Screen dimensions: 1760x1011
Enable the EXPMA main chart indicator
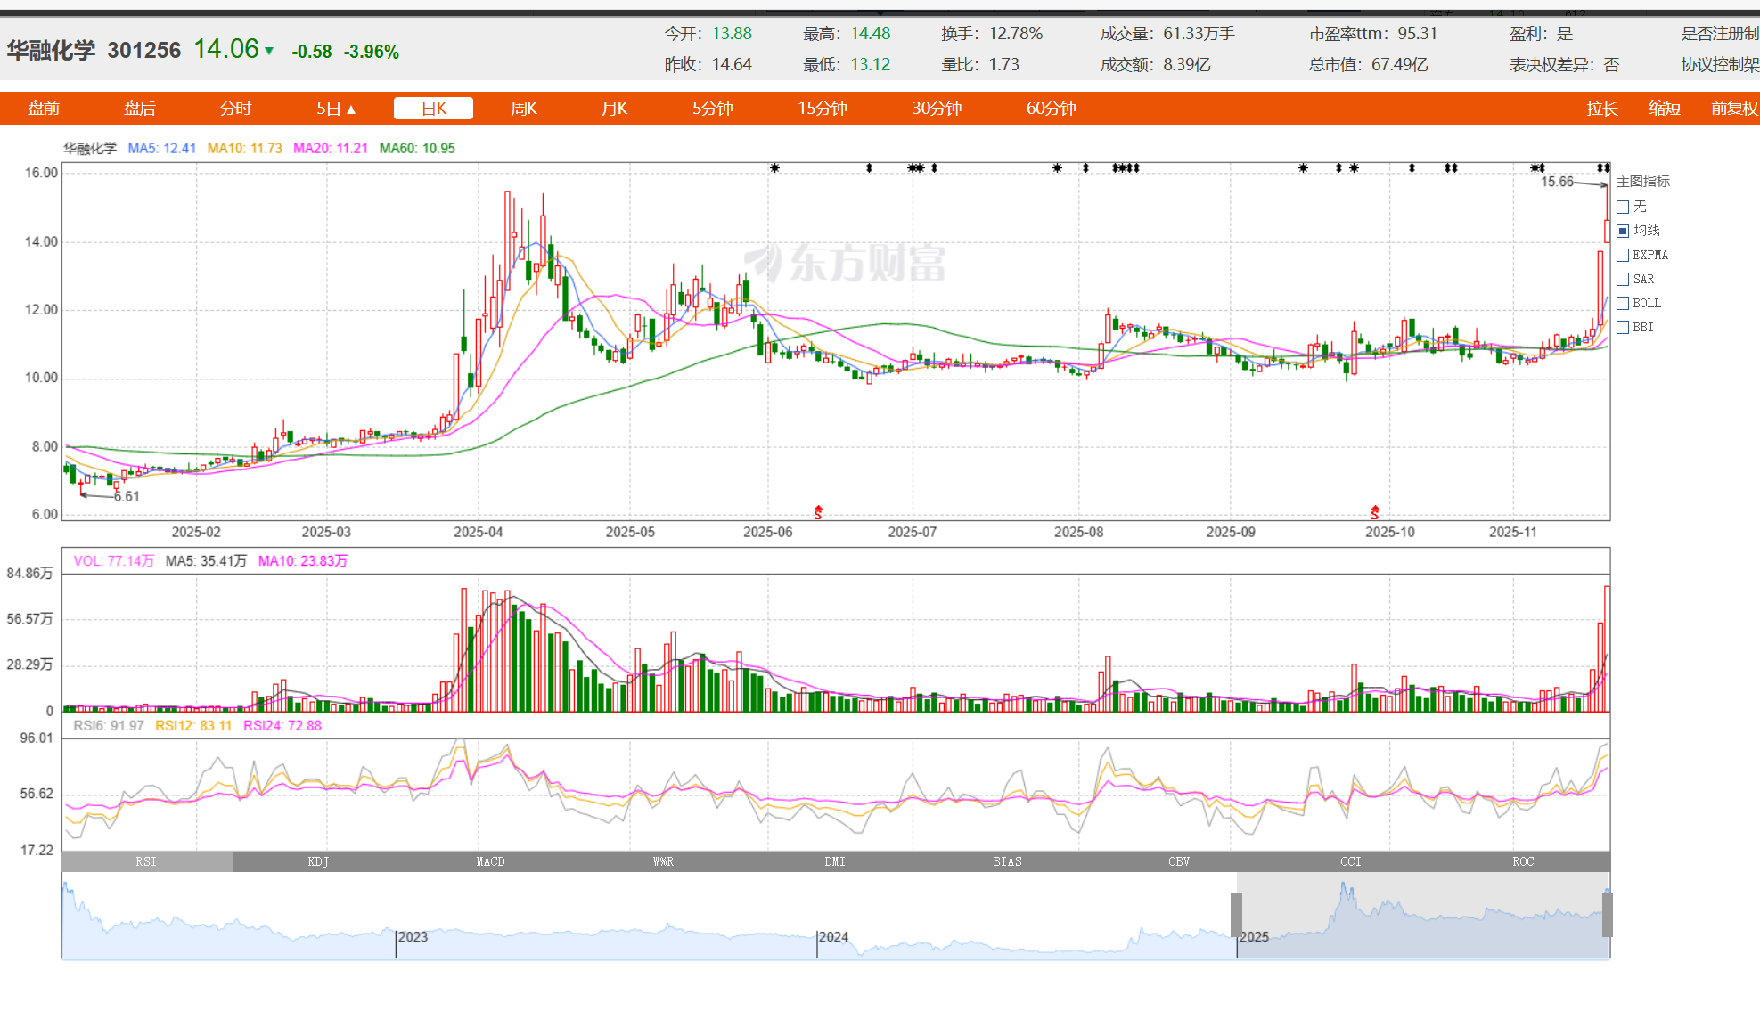[1623, 255]
